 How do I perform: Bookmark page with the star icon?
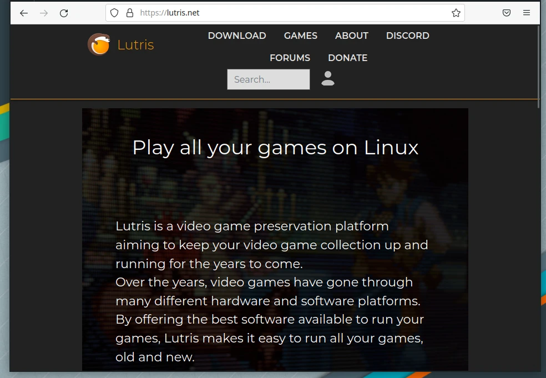coord(456,13)
